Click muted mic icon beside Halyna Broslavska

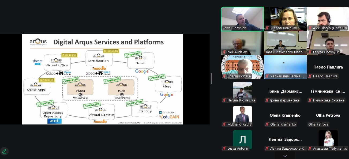pyautogui.click(x=224, y=100)
